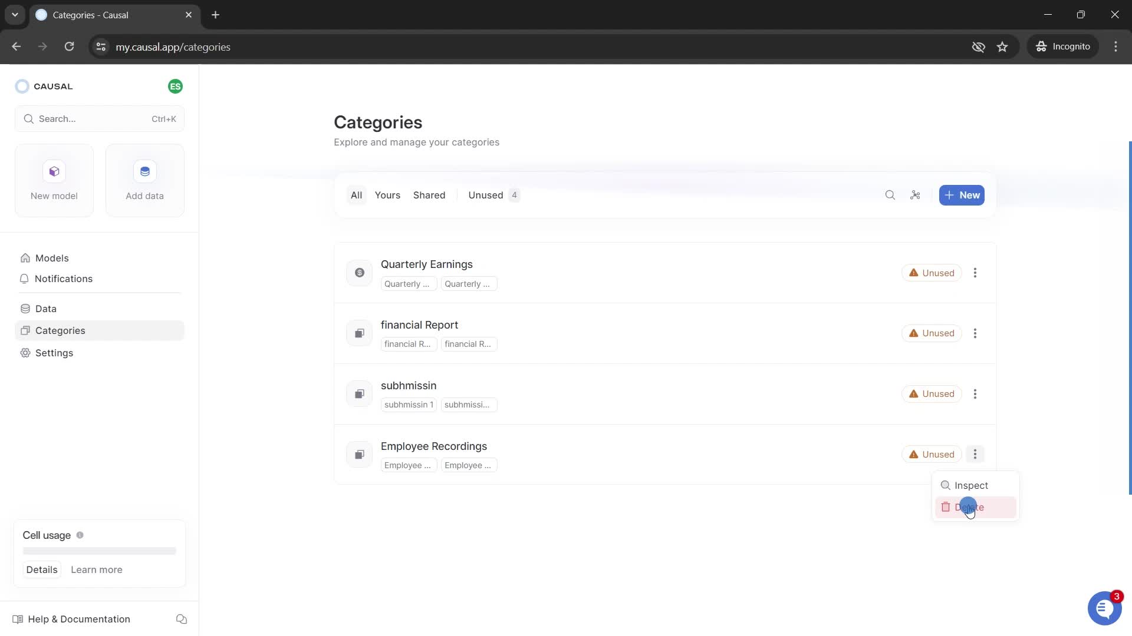Click the three-dot menu on Quarterly Earnings row
1132x636 pixels.
click(976, 273)
